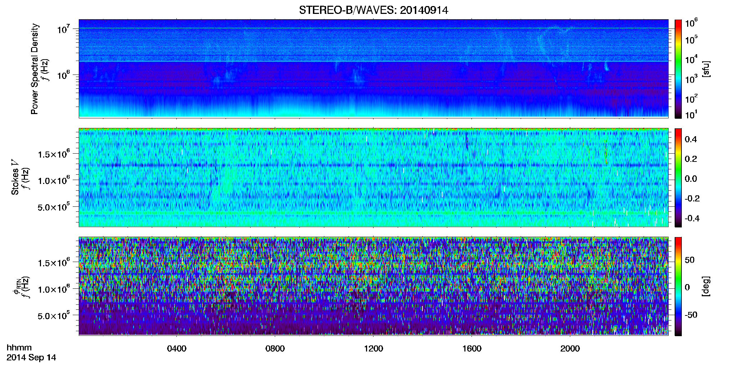Click the 2014 Sep 14 date label
This screenshot has height=385, width=747.
coord(31,358)
